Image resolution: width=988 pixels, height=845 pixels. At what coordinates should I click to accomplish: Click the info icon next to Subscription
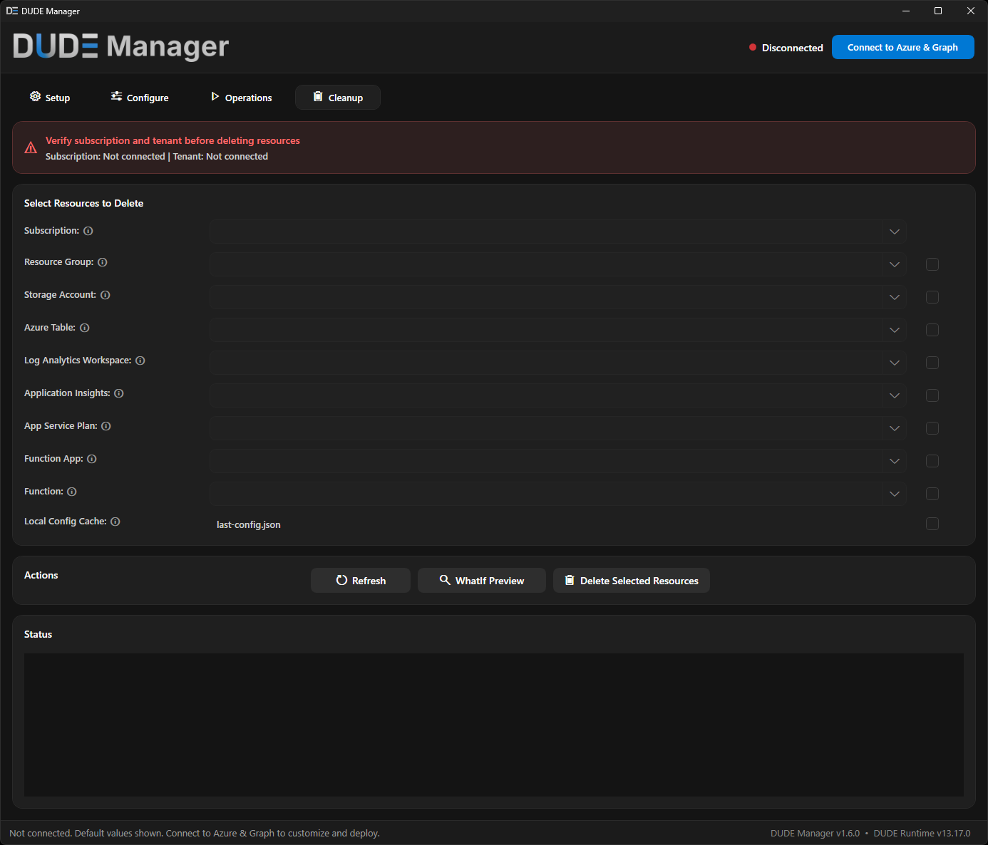click(x=88, y=230)
